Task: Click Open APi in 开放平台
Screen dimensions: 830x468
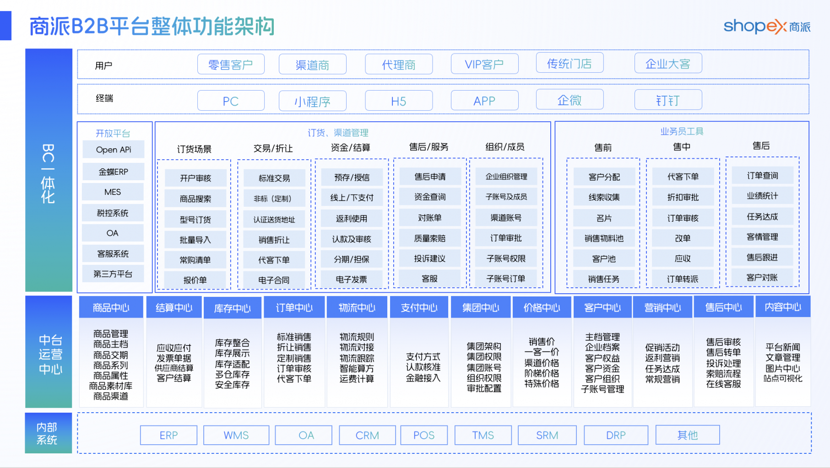Action: pos(113,149)
